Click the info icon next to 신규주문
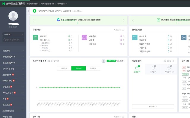 coord(48,40)
